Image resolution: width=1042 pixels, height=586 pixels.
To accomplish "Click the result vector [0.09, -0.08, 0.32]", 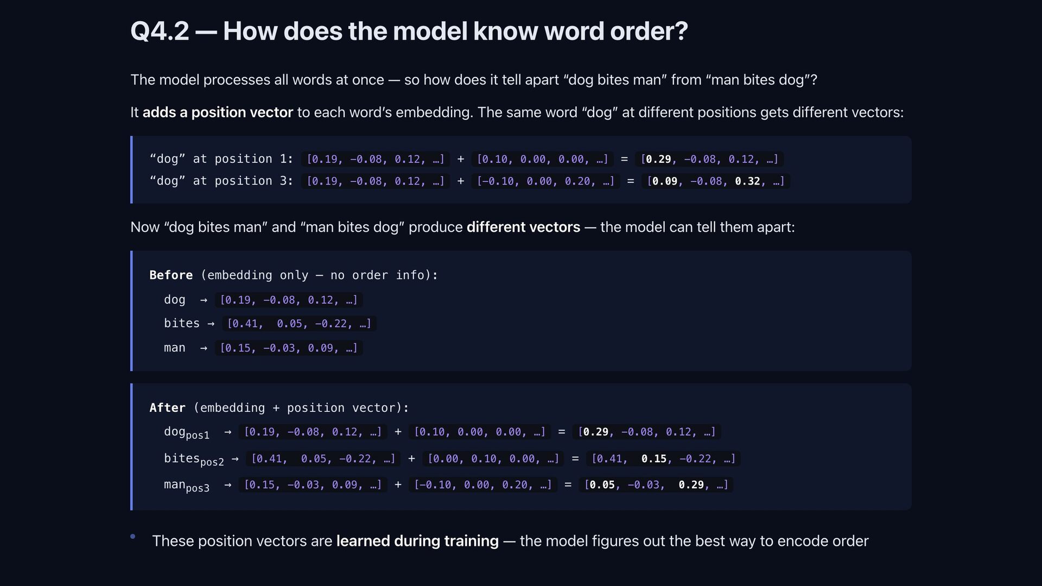I will coord(715,181).
